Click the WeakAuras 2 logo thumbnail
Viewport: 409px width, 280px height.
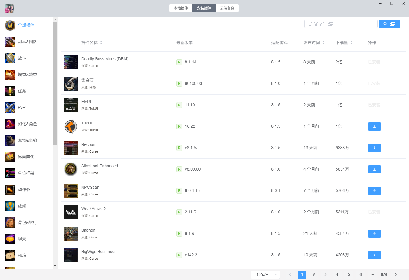[x=71, y=212]
